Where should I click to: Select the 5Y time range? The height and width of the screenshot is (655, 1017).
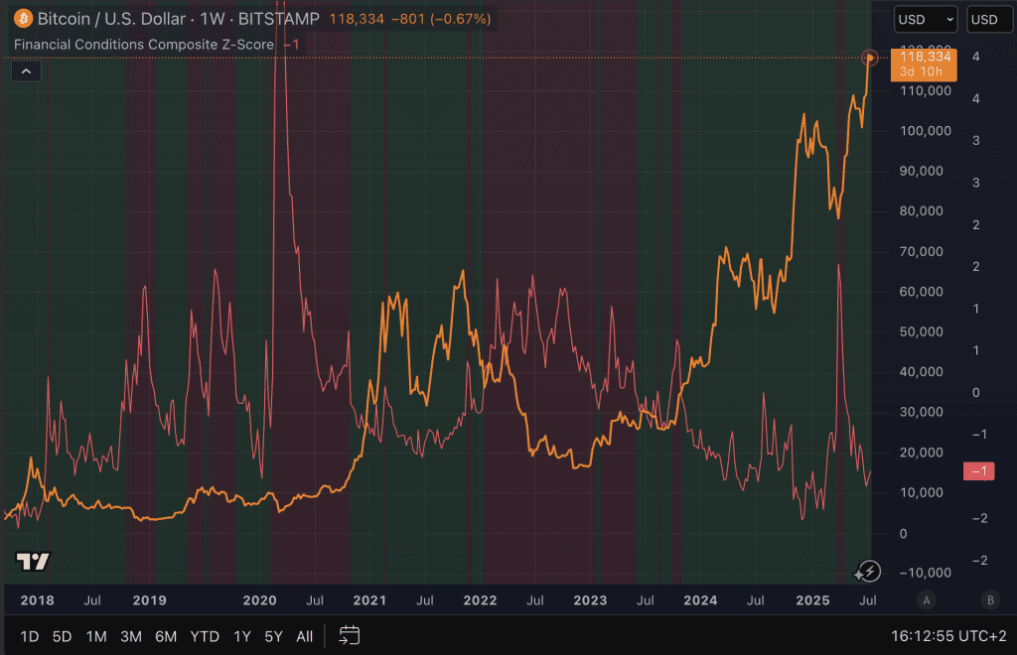point(274,636)
